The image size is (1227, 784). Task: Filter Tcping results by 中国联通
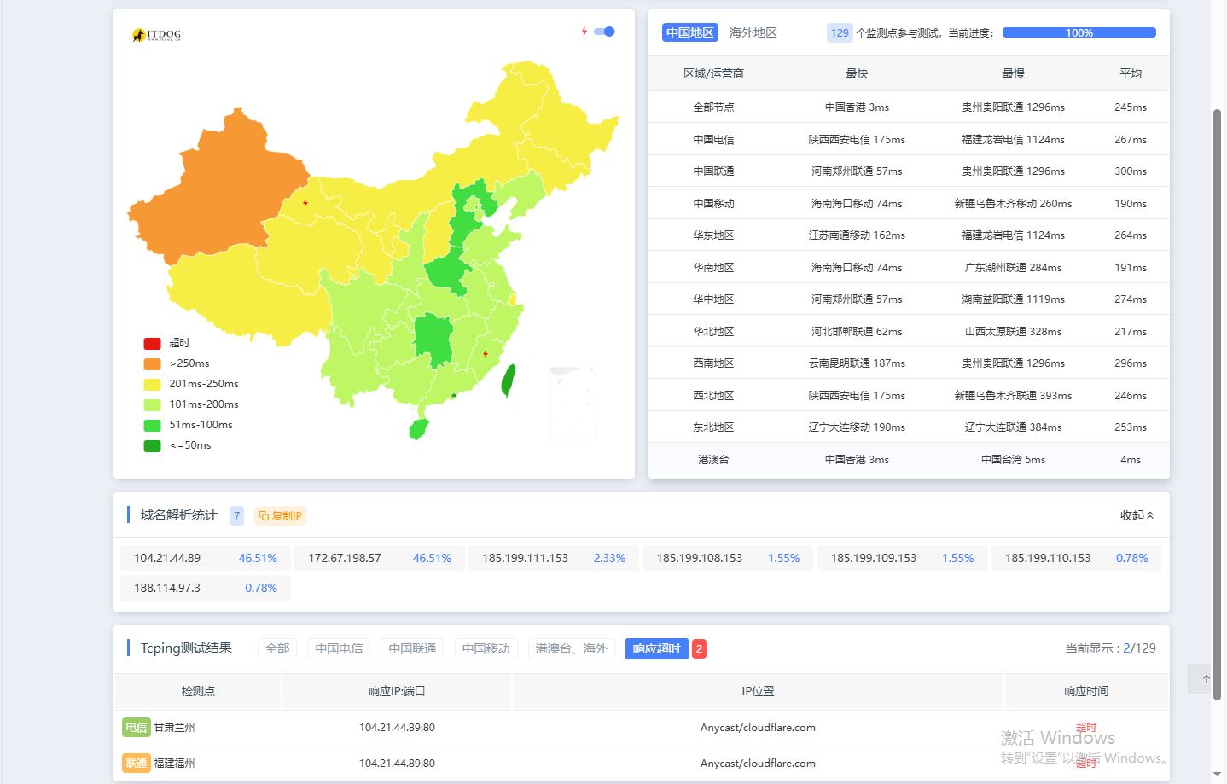pos(412,648)
